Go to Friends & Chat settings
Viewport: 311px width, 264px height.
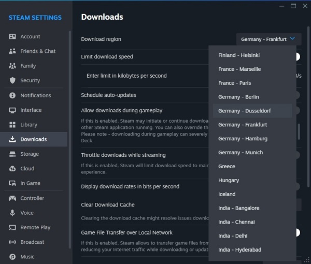point(34,51)
